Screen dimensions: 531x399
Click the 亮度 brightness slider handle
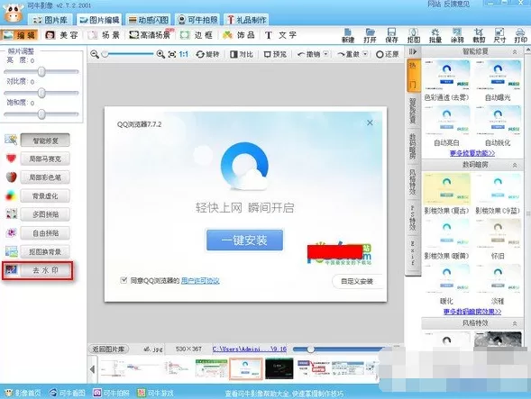coord(41,71)
